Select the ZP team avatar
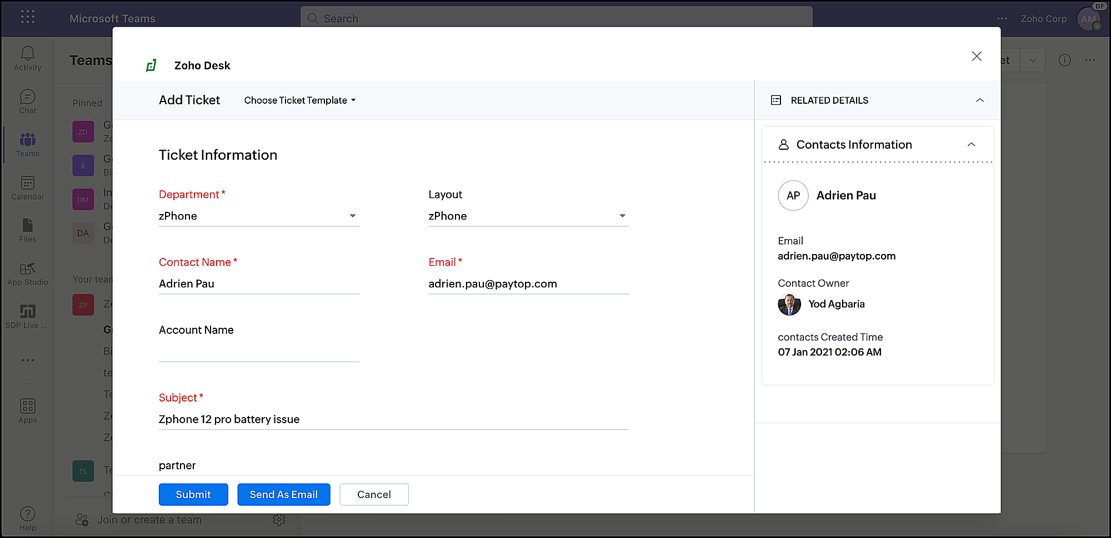Image resolution: width=1111 pixels, height=538 pixels. pyautogui.click(x=83, y=305)
